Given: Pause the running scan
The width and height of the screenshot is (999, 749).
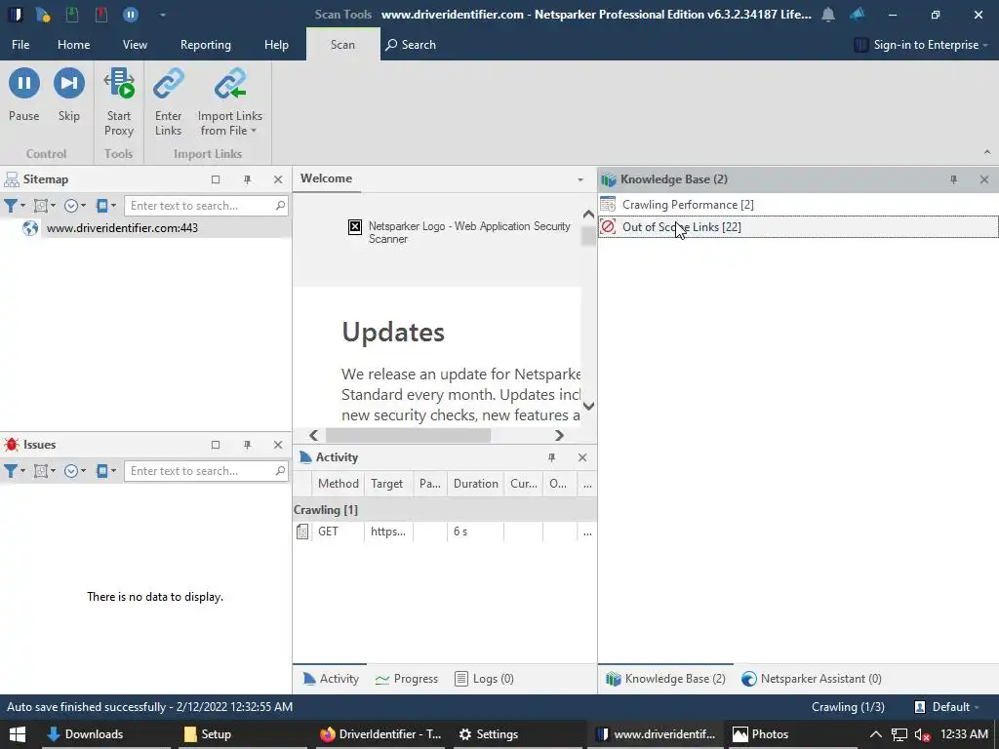Looking at the screenshot, I should pos(24,95).
